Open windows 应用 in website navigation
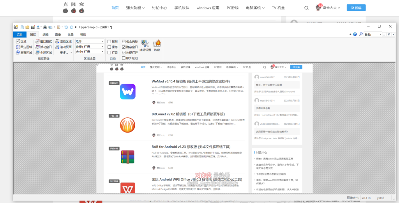This screenshot has width=399, height=203. (x=208, y=8)
